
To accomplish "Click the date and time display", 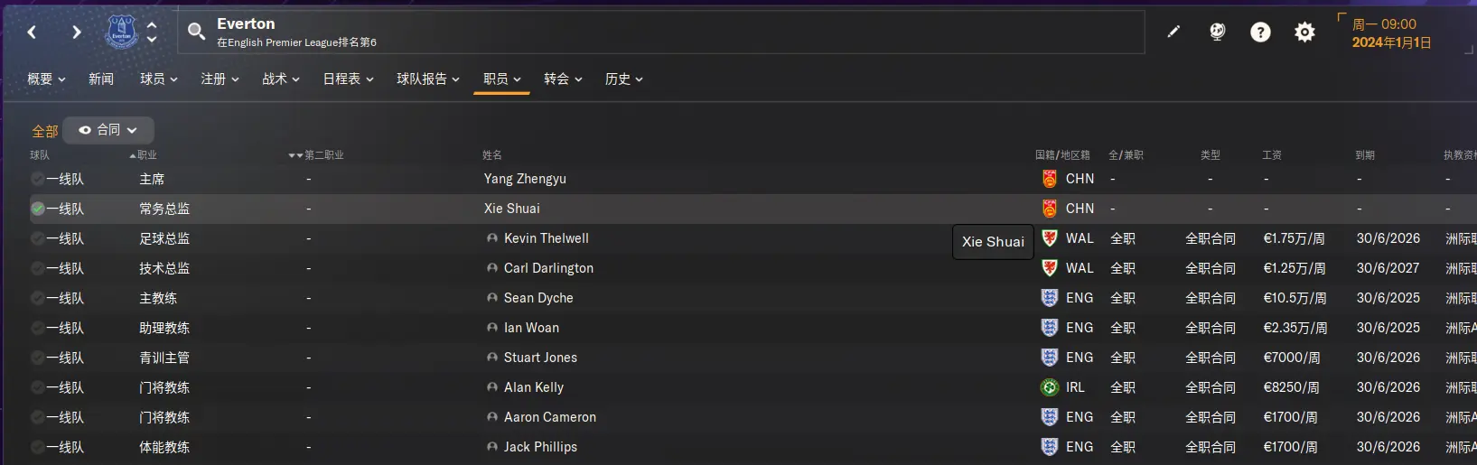I will [1391, 33].
